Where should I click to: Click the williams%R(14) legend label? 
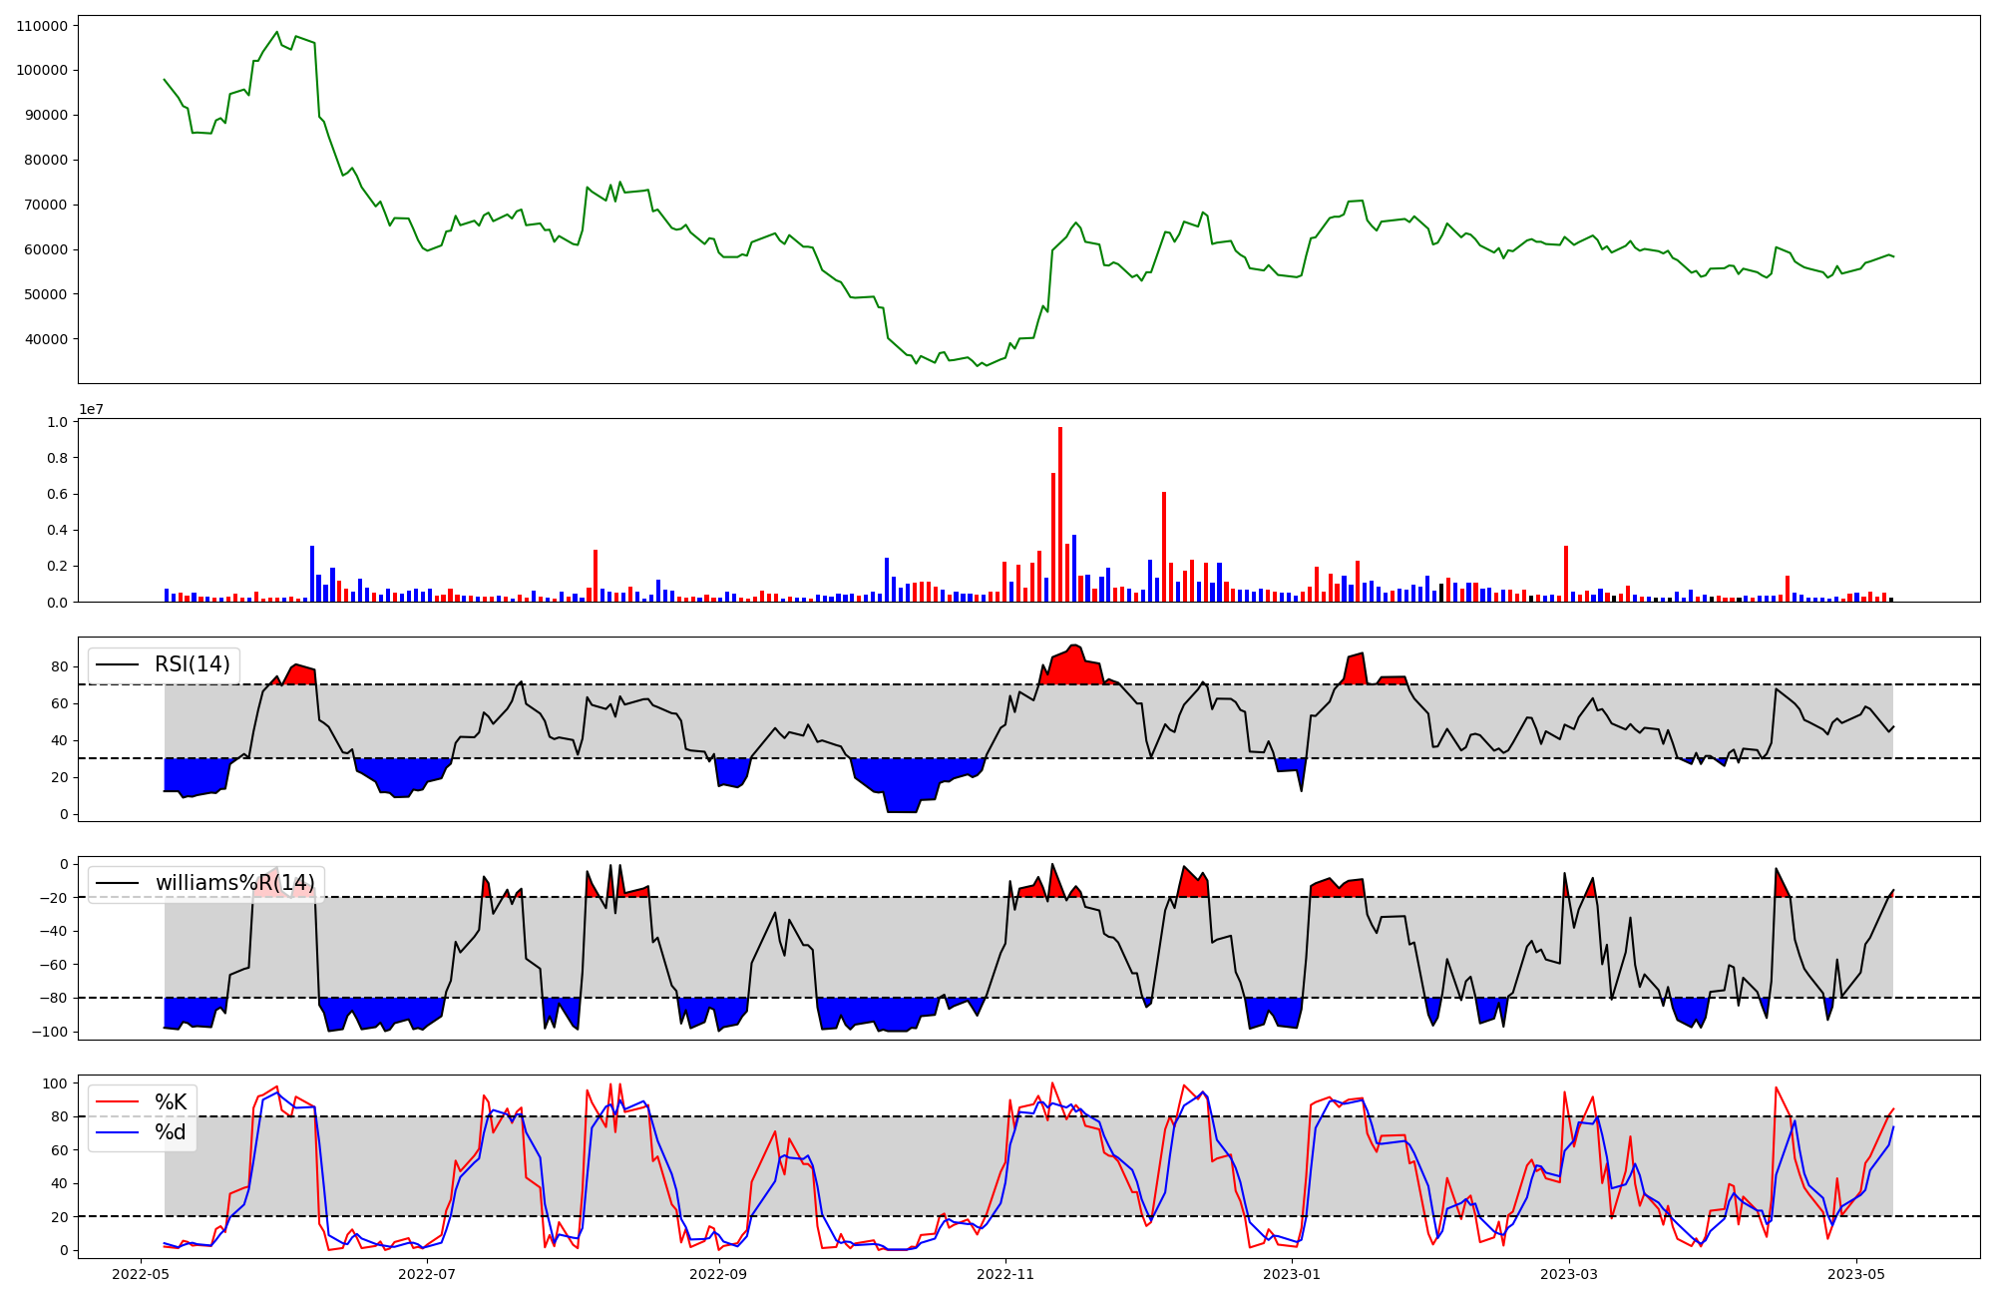point(234,883)
